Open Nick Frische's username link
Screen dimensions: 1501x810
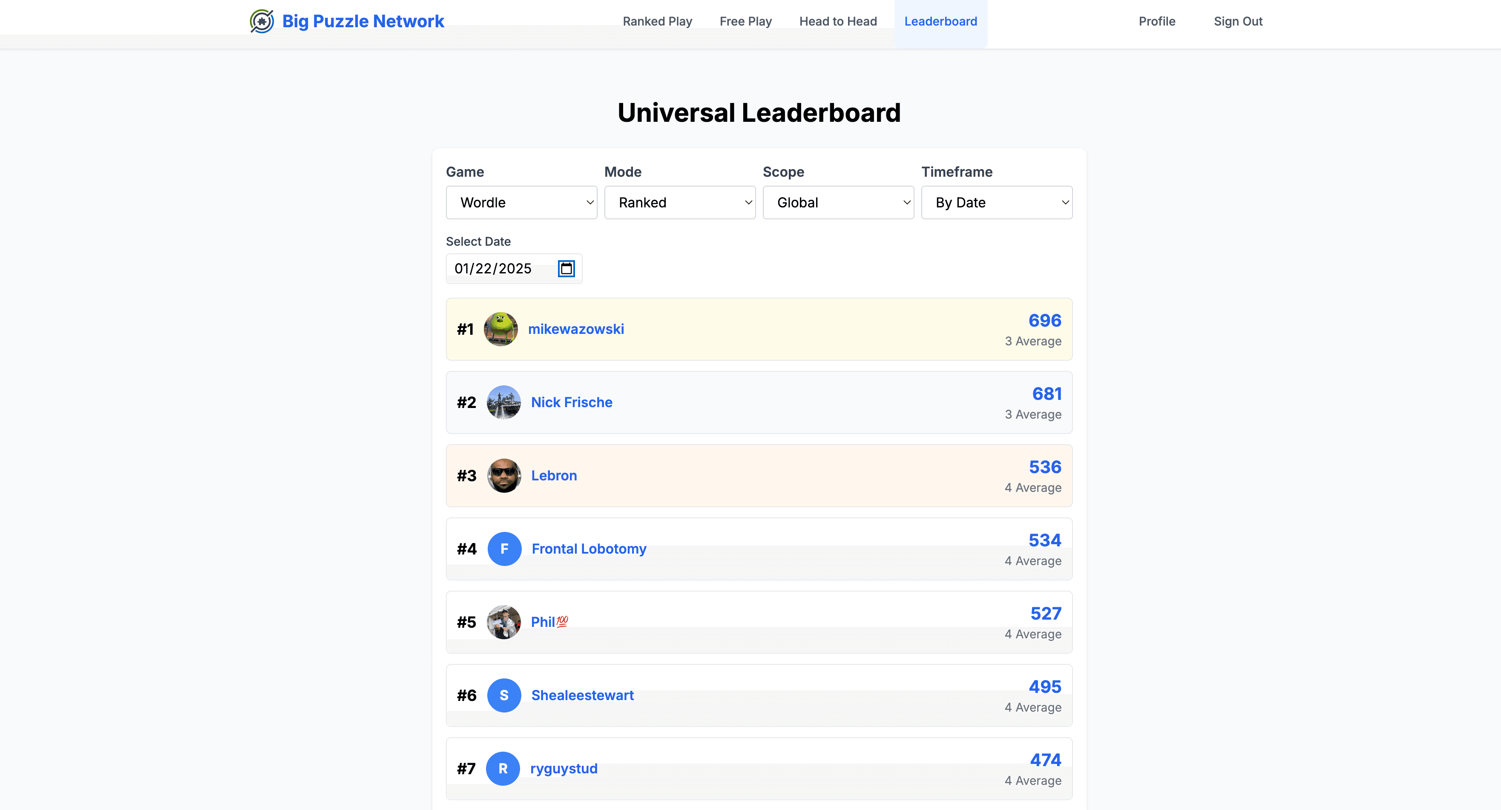(x=571, y=402)
